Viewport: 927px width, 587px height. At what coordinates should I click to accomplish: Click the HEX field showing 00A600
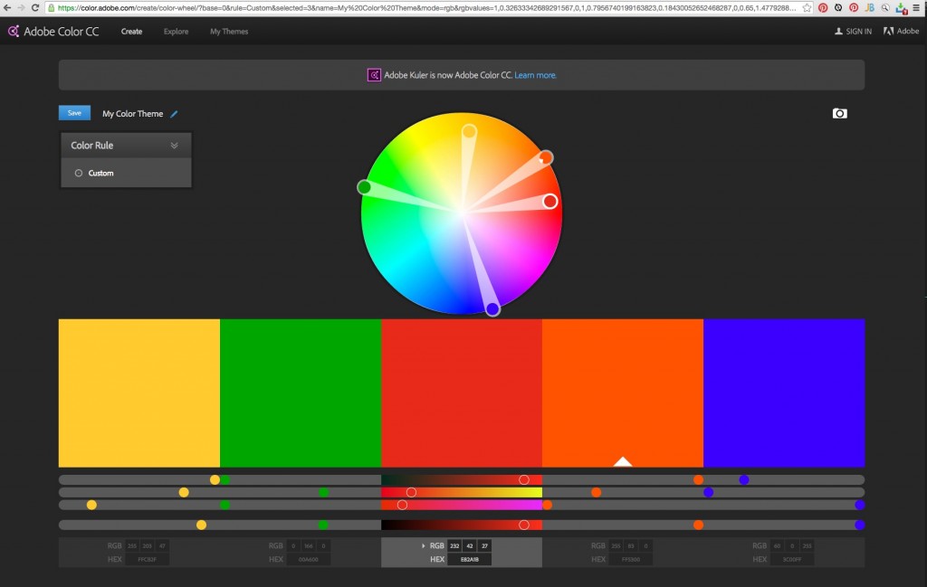pyautogui.click(x=308, y=559)
